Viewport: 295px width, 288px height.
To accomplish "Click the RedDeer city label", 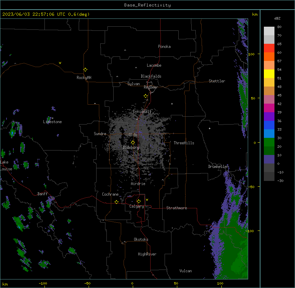I will click(151, 87).
